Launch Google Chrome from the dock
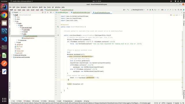 click(x=4, y=15)
